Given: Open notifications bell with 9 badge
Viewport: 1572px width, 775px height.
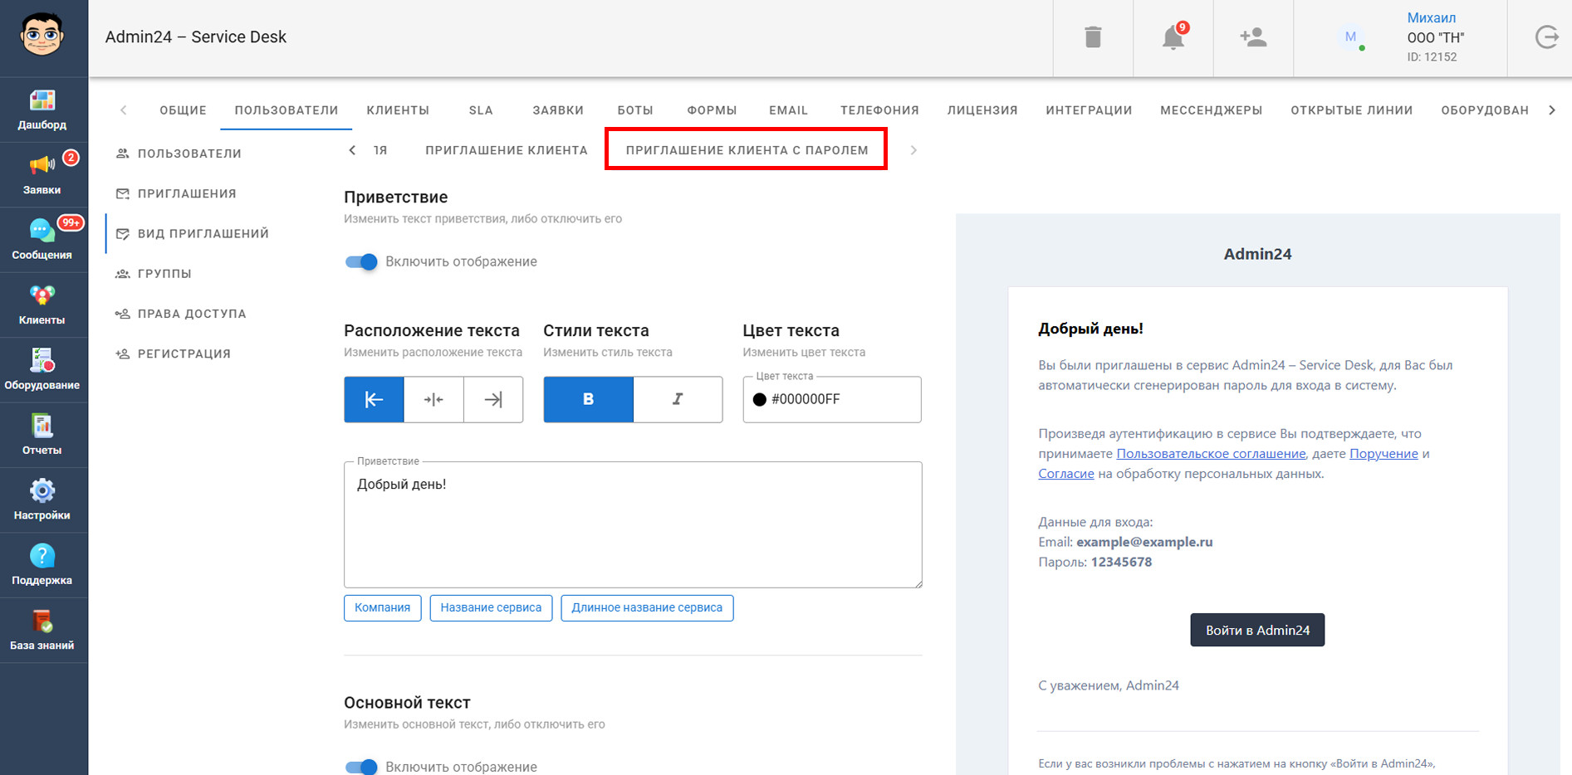Looking at the screenshot, I should pos(1173,37).
